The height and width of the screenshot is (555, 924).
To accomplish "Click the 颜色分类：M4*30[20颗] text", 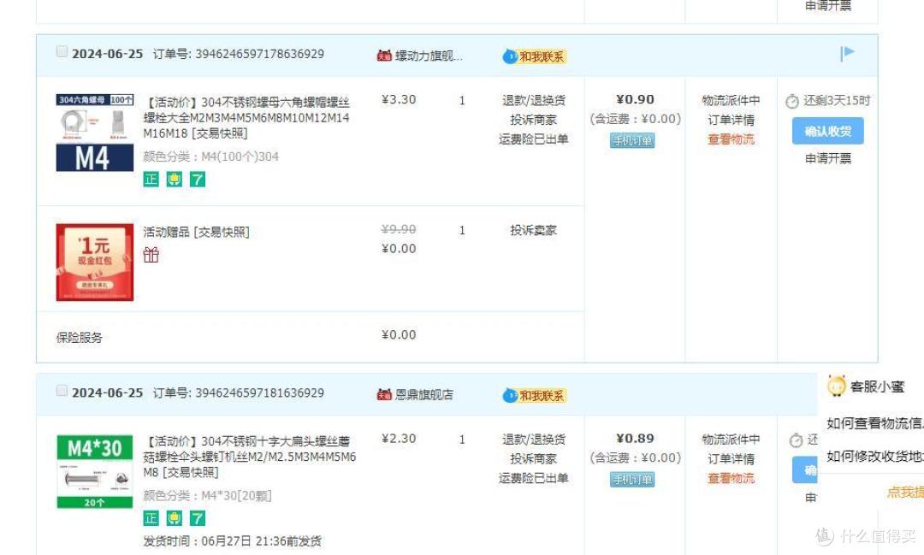I will click(x=207, y=495).
